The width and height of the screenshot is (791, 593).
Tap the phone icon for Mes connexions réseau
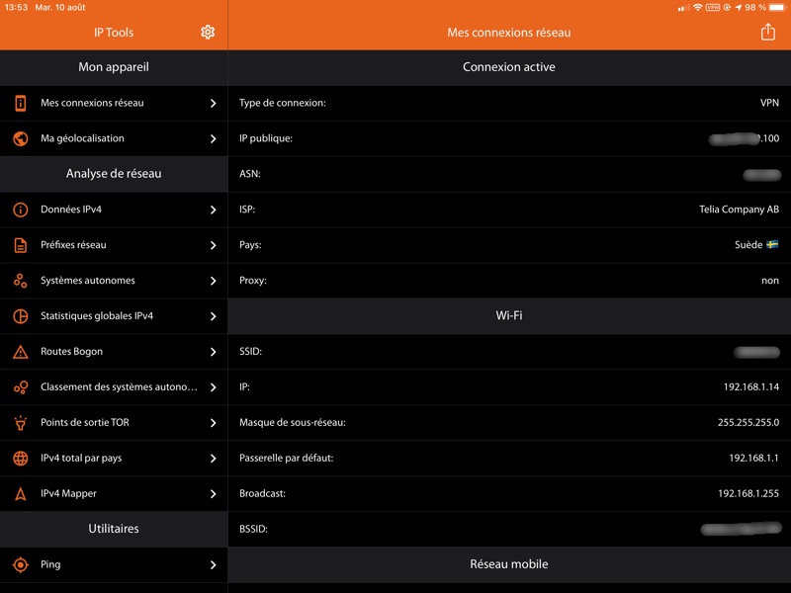(20, 103)
